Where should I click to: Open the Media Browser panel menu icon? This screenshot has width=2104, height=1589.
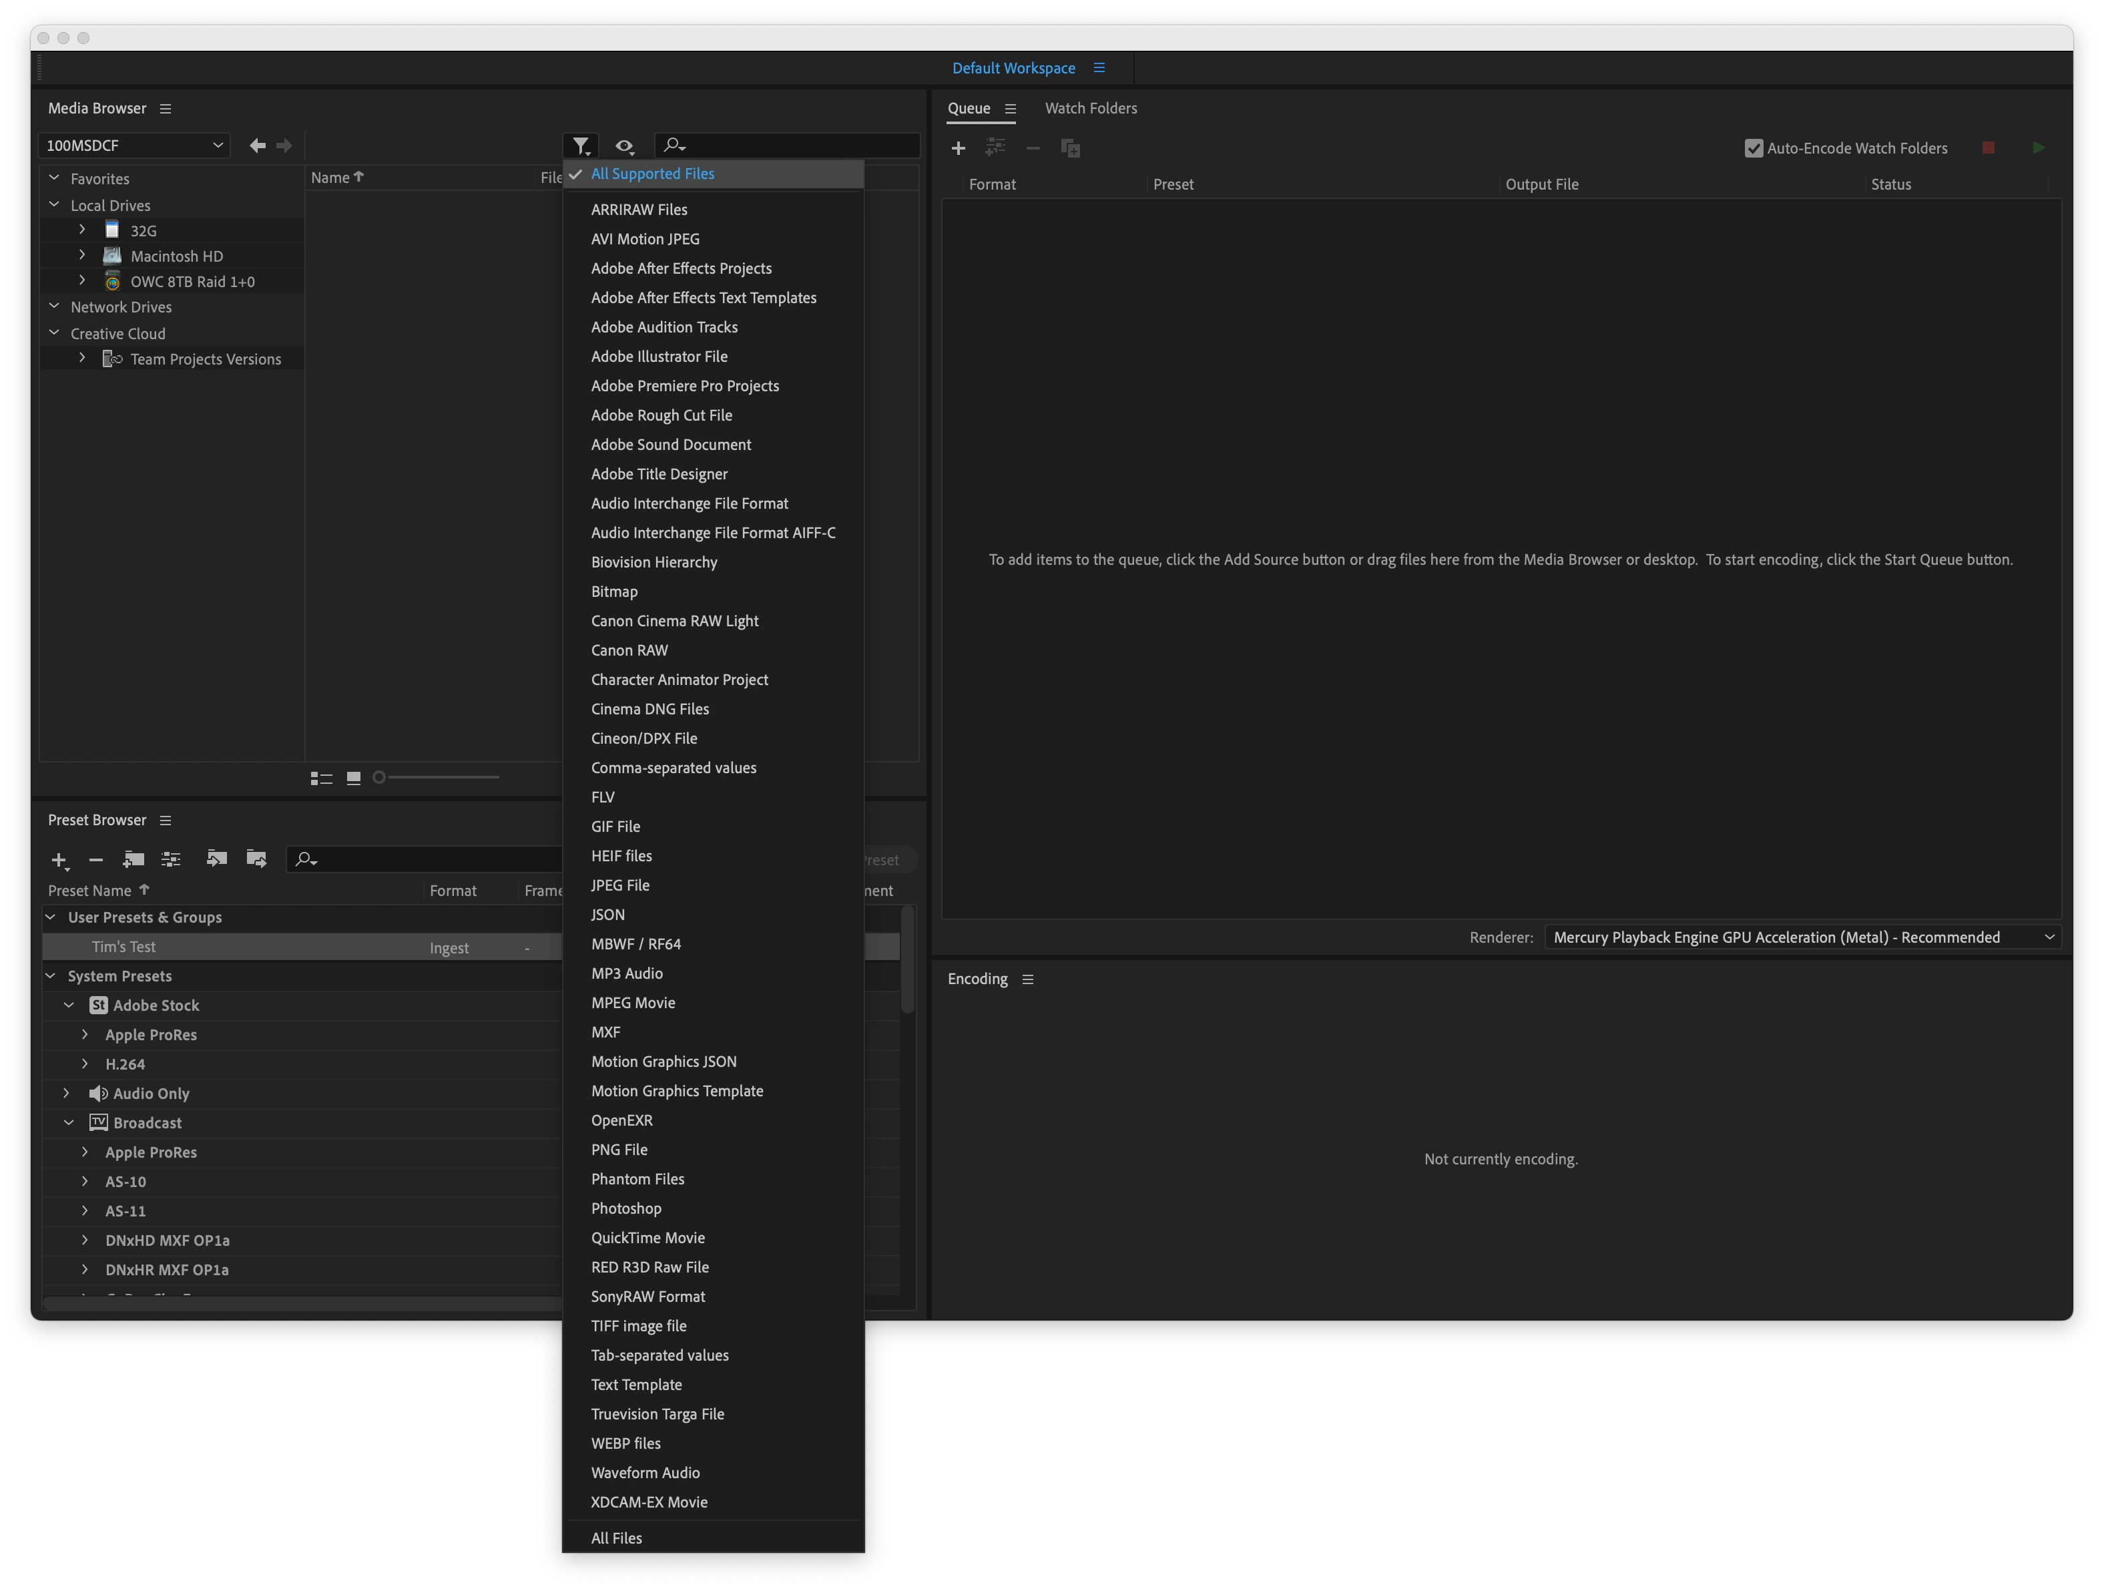166,109
